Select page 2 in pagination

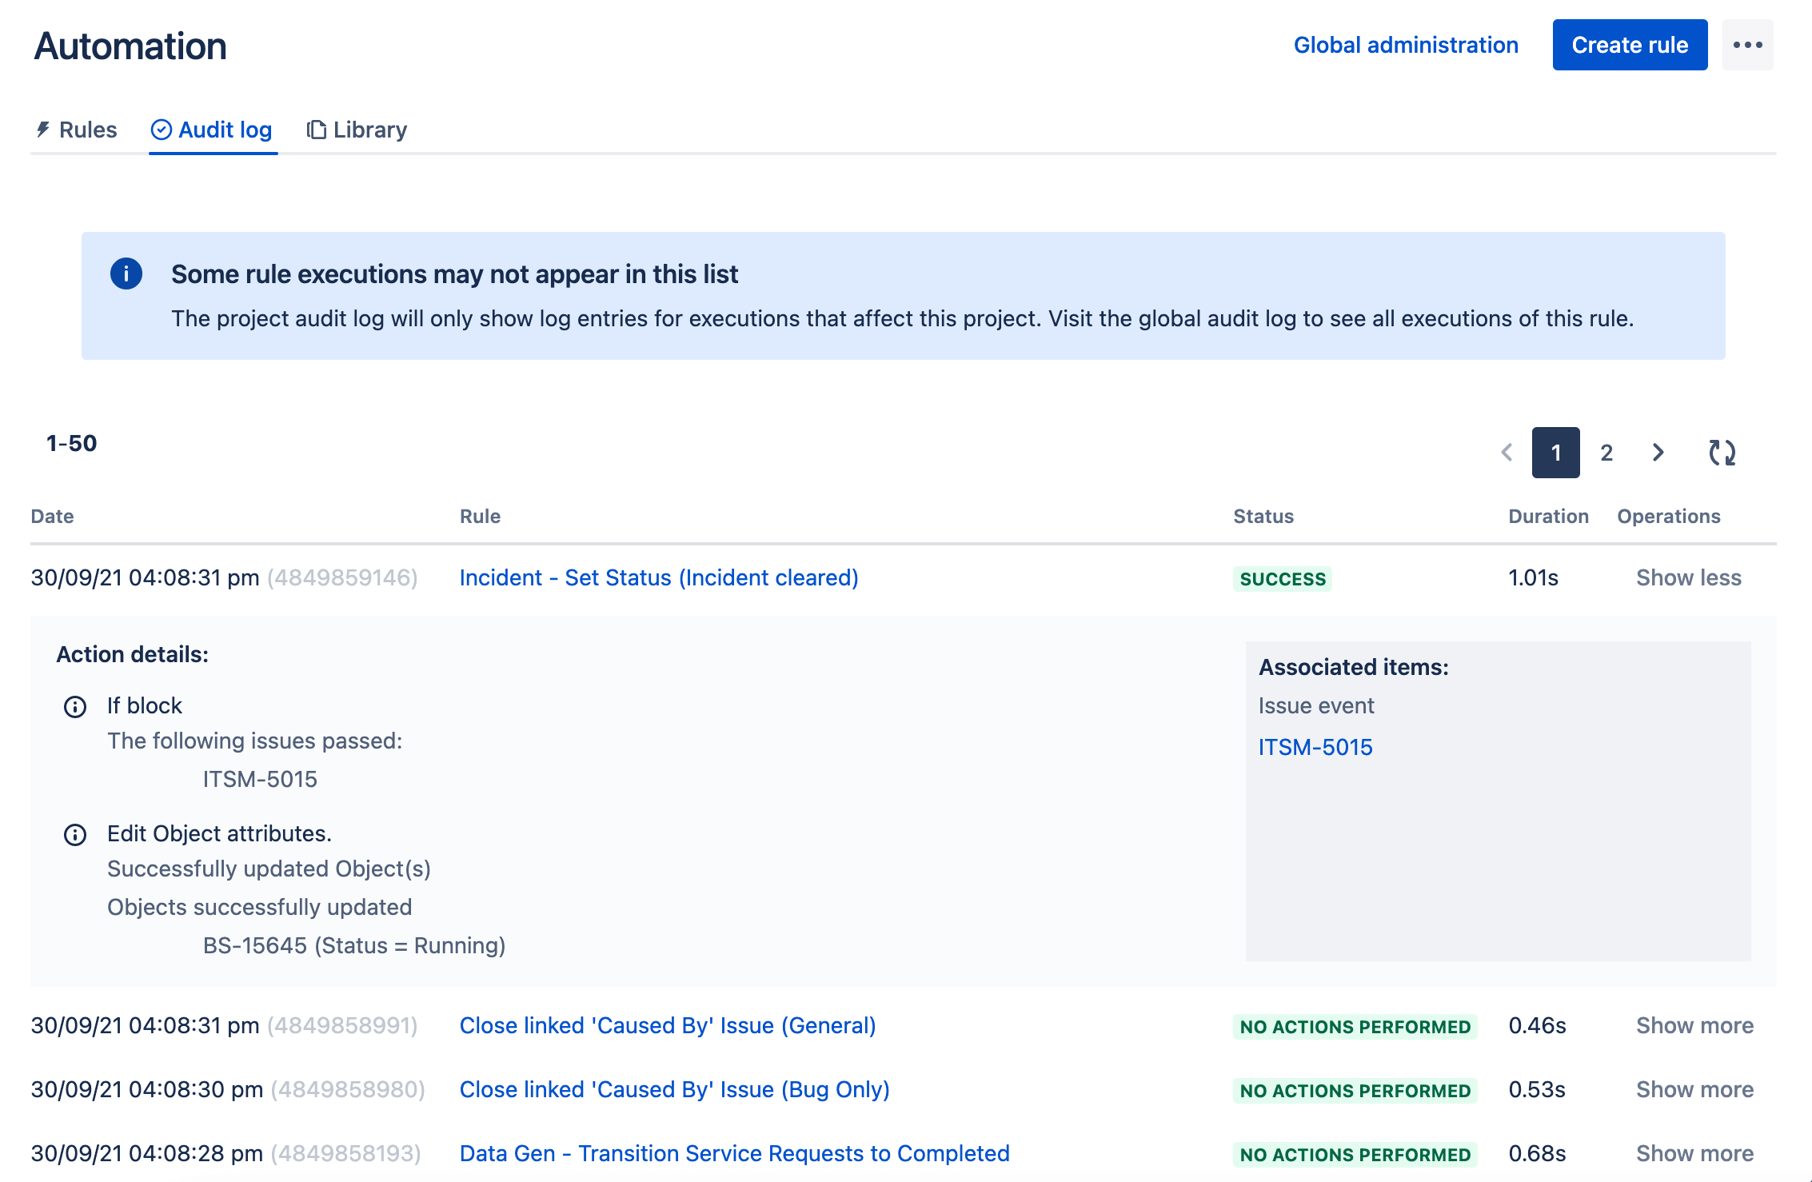(1606, 453)
